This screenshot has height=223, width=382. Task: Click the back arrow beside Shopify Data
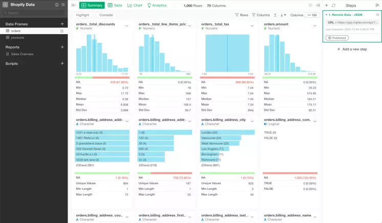(5, 5)
